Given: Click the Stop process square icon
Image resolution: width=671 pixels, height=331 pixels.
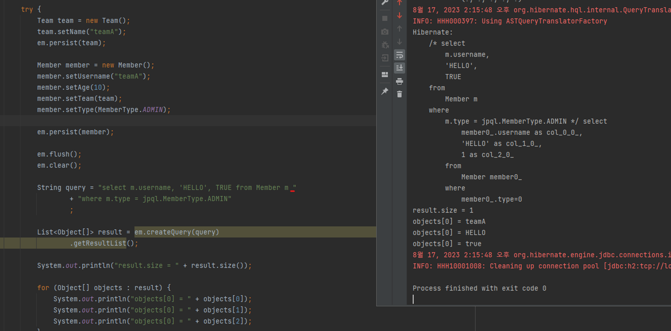Looking at the screenshot, I should click(385, 18).
